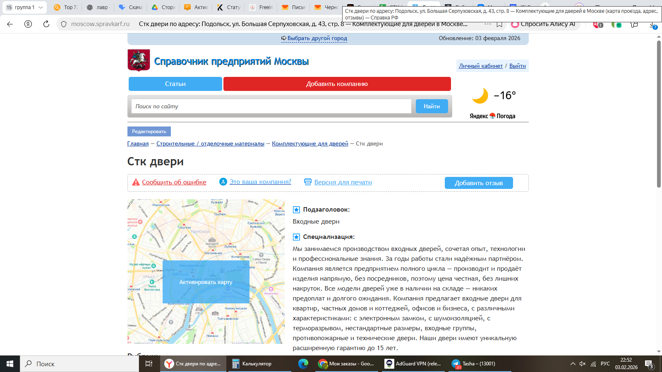Open the 'Статьи' section button
This screenshot has width=662, height=372.
click(x=175, y=84)
